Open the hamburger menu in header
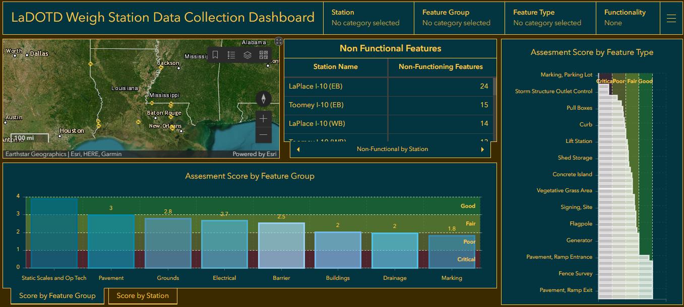Viewport: 684px width, 307px height. point(671,18)
